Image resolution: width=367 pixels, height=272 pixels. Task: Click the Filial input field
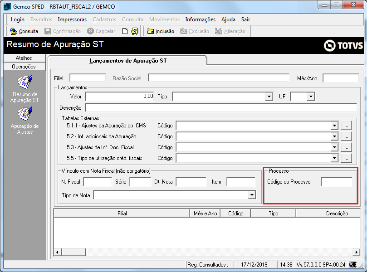88,78
